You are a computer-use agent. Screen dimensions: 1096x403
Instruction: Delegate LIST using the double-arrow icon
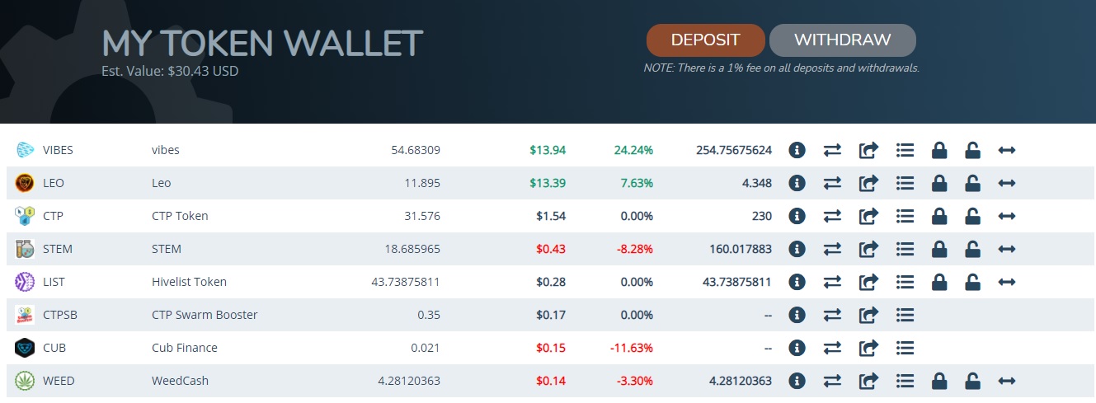point(1006,282)
